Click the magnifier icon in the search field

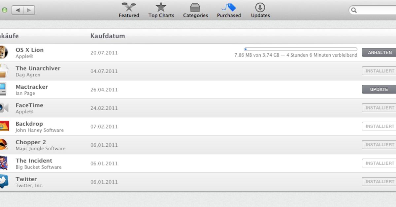[354, 10]
